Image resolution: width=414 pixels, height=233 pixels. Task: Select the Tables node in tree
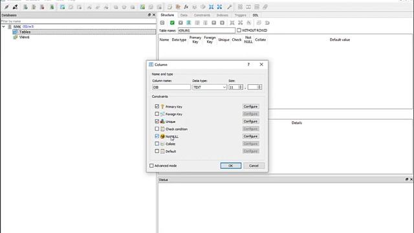[x=25, y=32]
